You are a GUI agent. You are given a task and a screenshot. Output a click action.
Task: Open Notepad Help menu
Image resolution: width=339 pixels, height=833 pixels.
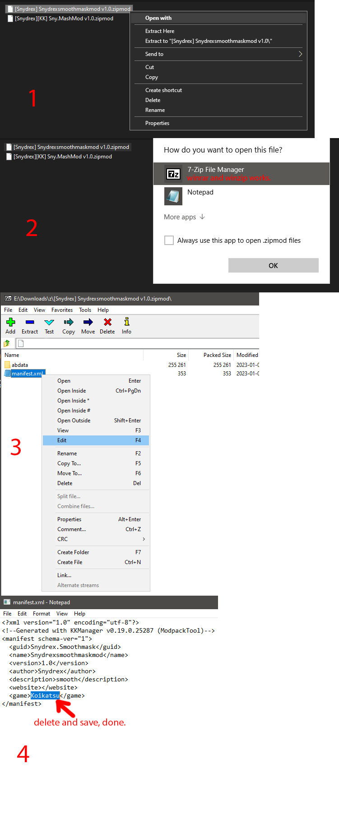click(x=79, y=614)
